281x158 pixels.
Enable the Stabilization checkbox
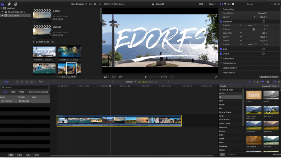click(221, 58)
